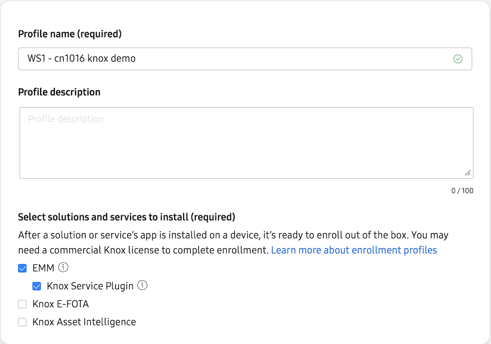This screenshot has height=344, width=491.
Task: Click the EMM label text
Action: 43,268
